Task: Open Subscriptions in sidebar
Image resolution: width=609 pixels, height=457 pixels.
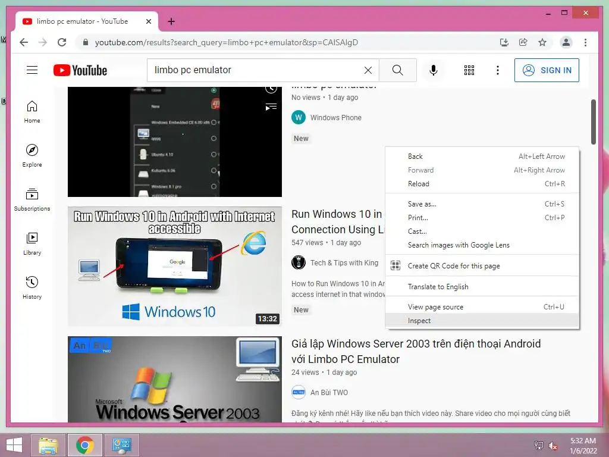Action: (x=32, y=200)
